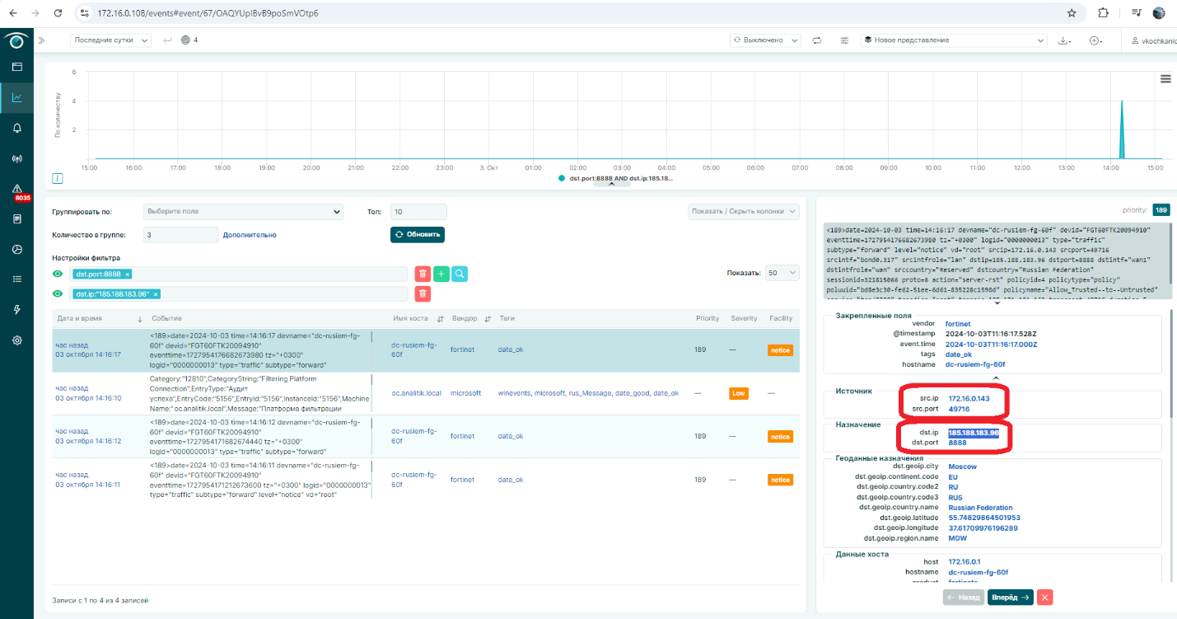
Task: Open the vkochkanic user menu
Action: click(x=1154, y=40)
